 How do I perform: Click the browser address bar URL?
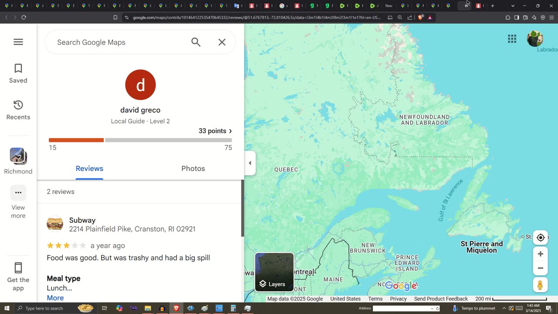pos(256,17)
